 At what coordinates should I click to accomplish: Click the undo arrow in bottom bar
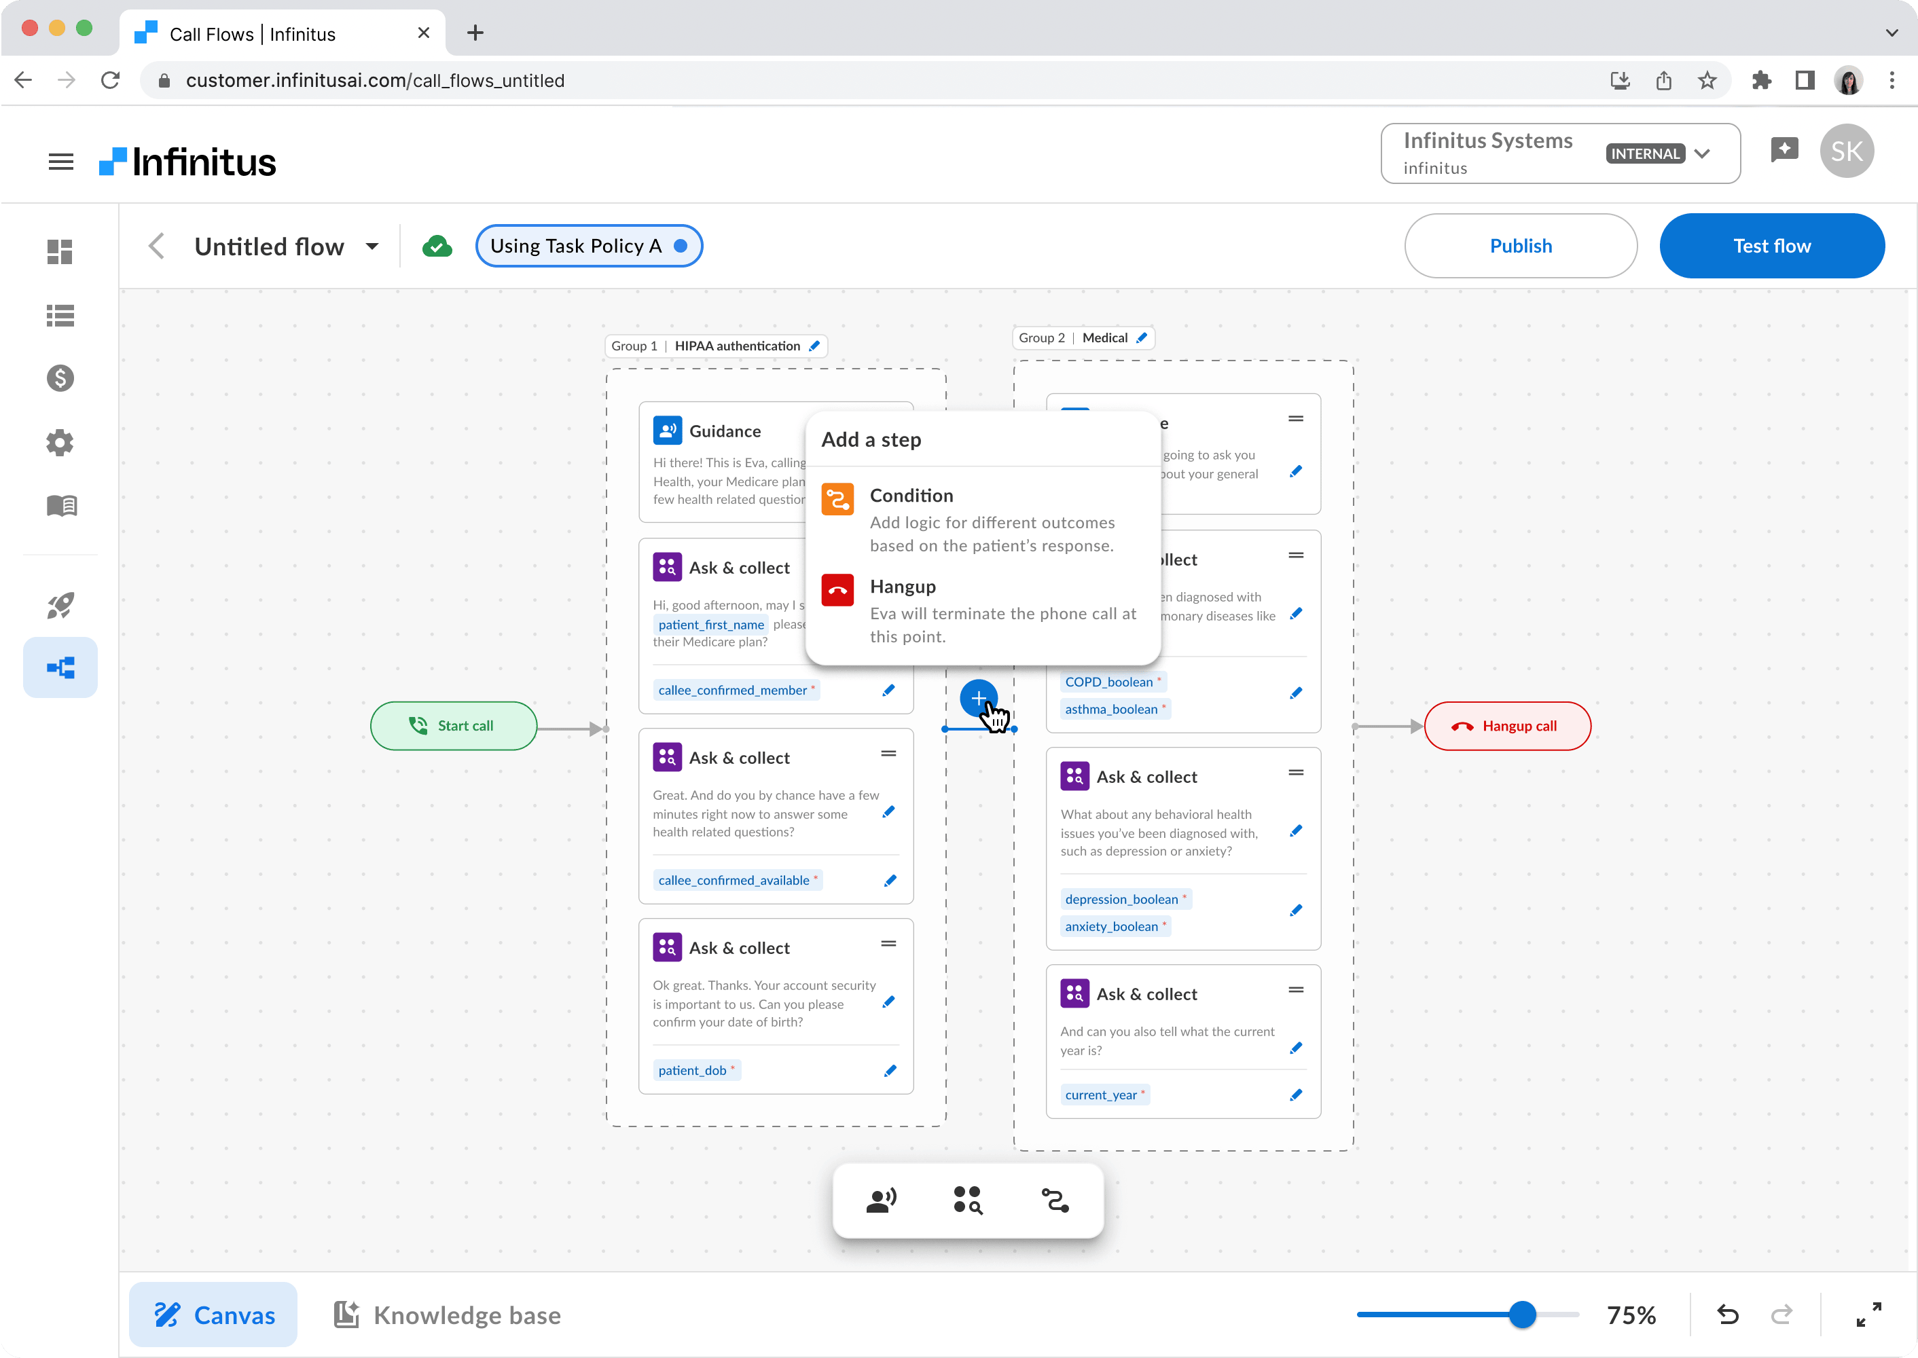point(1728,1315)
